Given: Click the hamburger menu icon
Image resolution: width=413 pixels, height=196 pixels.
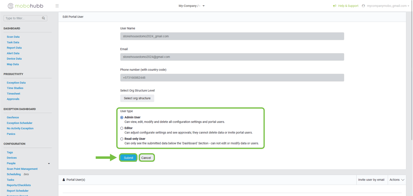Looking at the screenshot, I should pyautogui.click(x=57, y=6).
